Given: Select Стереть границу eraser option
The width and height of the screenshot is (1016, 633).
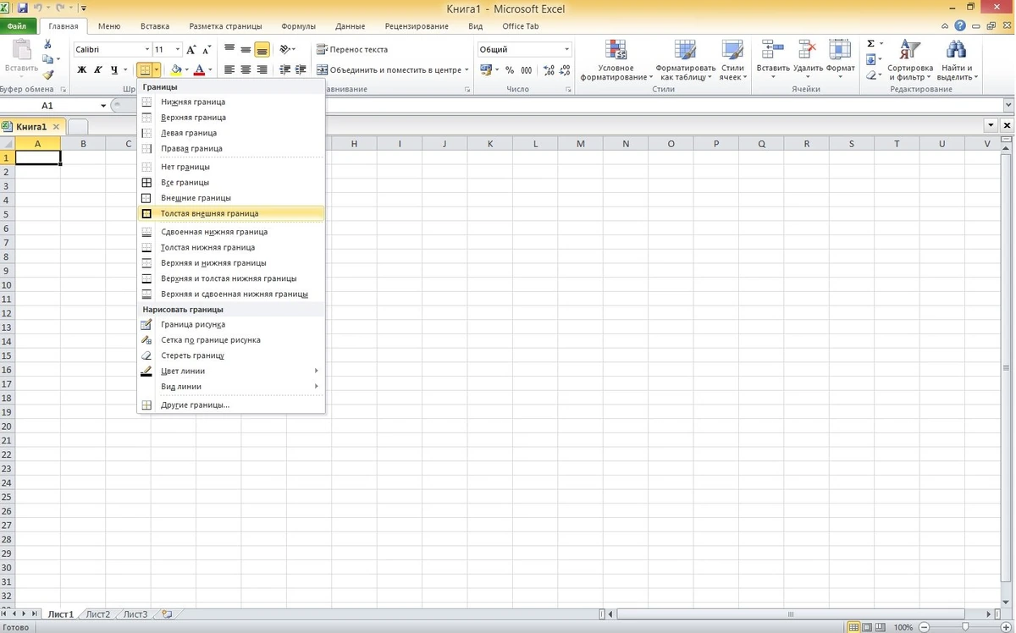Looking at the screenshot, I should tap(230, 355).
